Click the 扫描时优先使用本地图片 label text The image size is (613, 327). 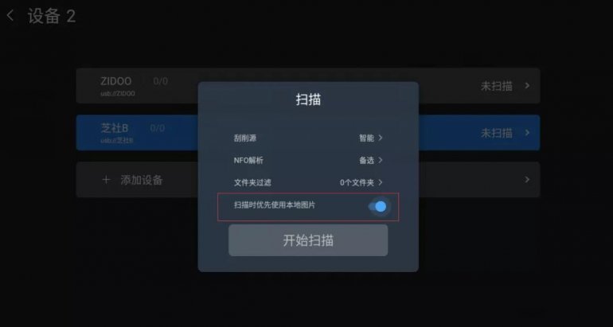tap(275, 204)
